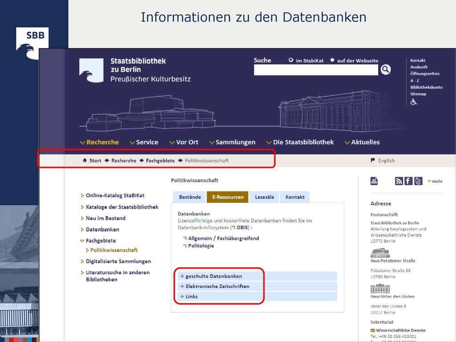Click the Staatsbibliothek eagle logo

pos(91,70)
